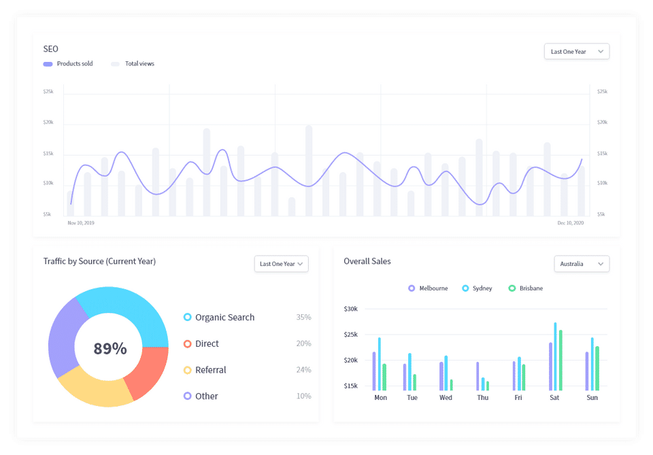Screen dimensions: 653x455
Task: Click the Thu label on sales chart
Action: tap(483, 398)
